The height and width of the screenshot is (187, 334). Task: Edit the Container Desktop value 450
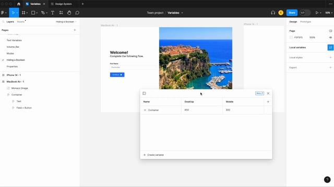tap(202, 110)
